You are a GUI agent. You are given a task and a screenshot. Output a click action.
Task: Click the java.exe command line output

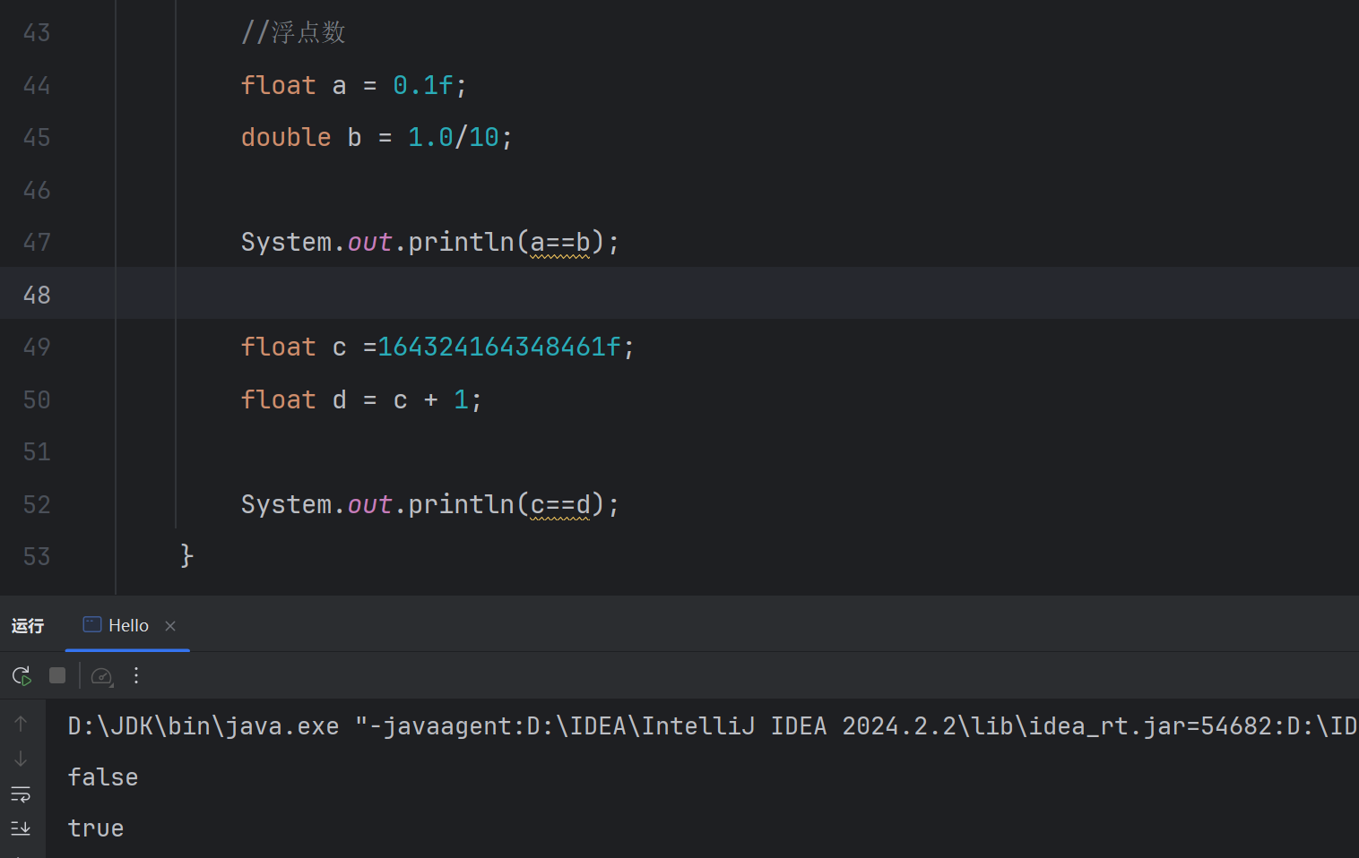tap(713, 725)
